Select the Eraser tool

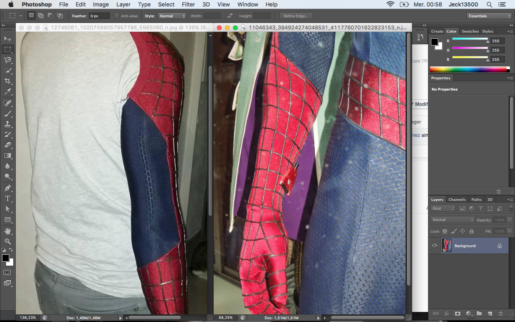point(8,145)
